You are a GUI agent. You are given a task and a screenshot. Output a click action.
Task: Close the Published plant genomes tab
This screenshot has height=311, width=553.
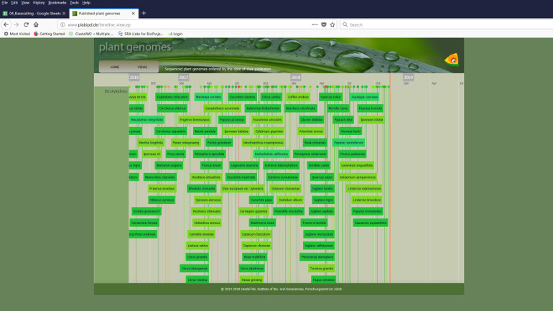(133, 14)
